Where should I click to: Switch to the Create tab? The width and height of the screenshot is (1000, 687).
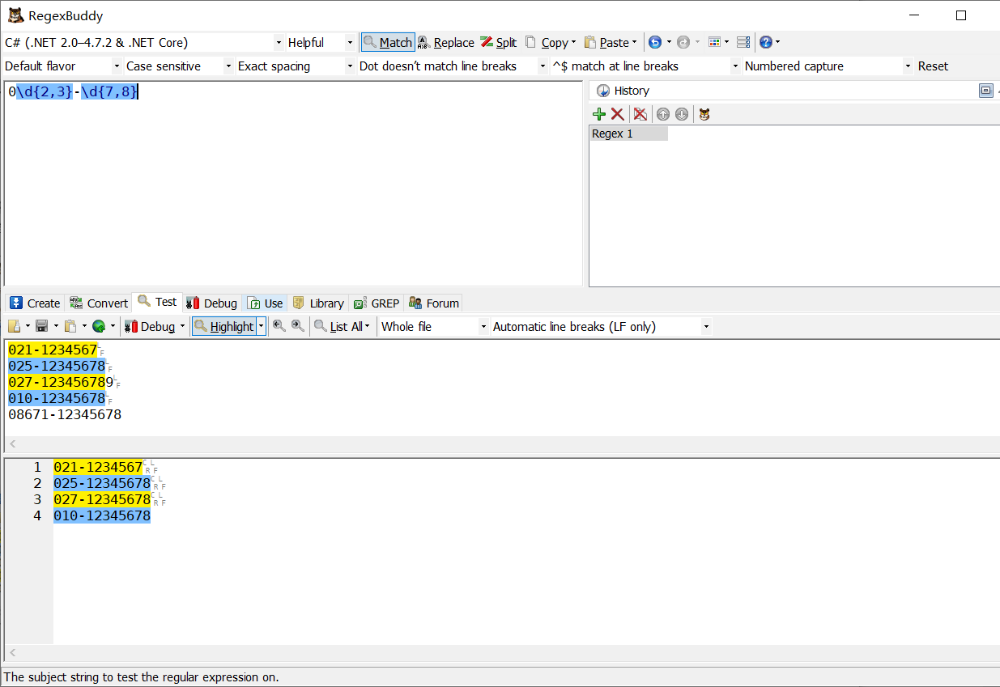(x=35, y=303)
